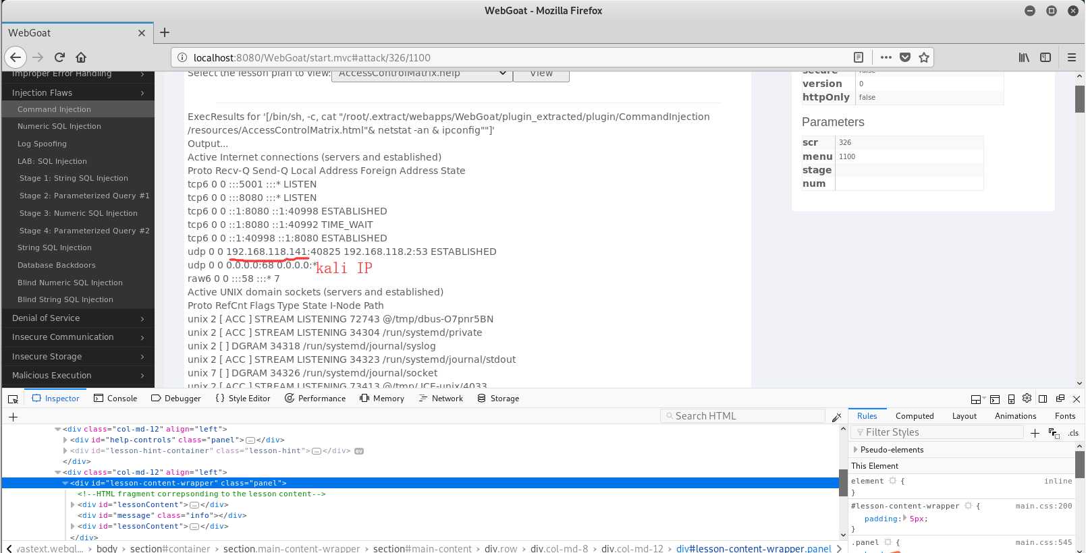Show site information icon in address bar
Image resolution: width=1086 pixels, height=553 pixels.
pos(182,57)
